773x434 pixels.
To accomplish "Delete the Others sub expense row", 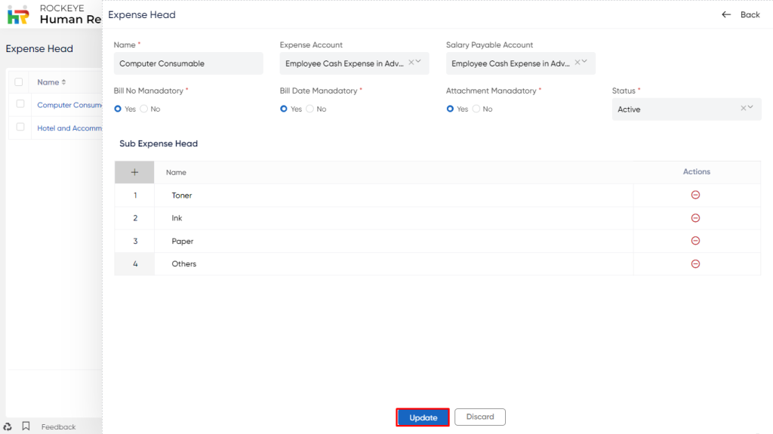I will pyautogui.click(x=695, y=264).
